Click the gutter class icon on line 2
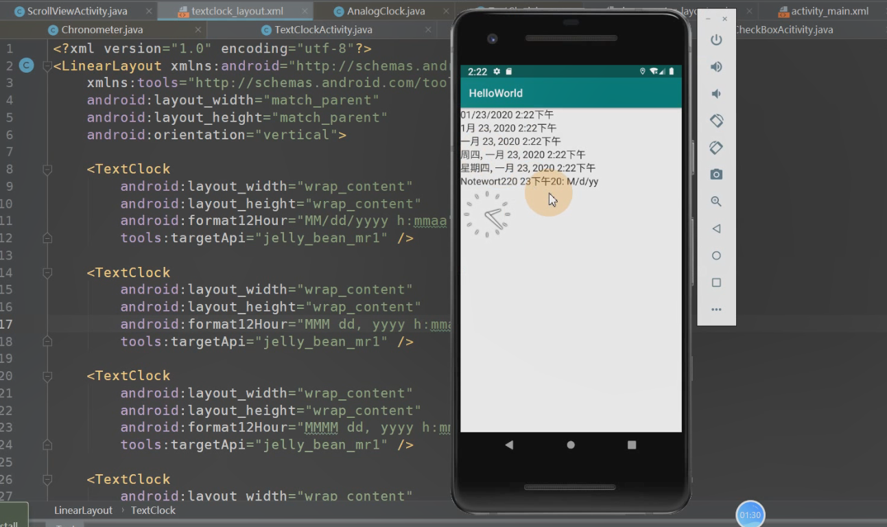The width and height of the screenshot is (887, 527). (x=26, y=66)
